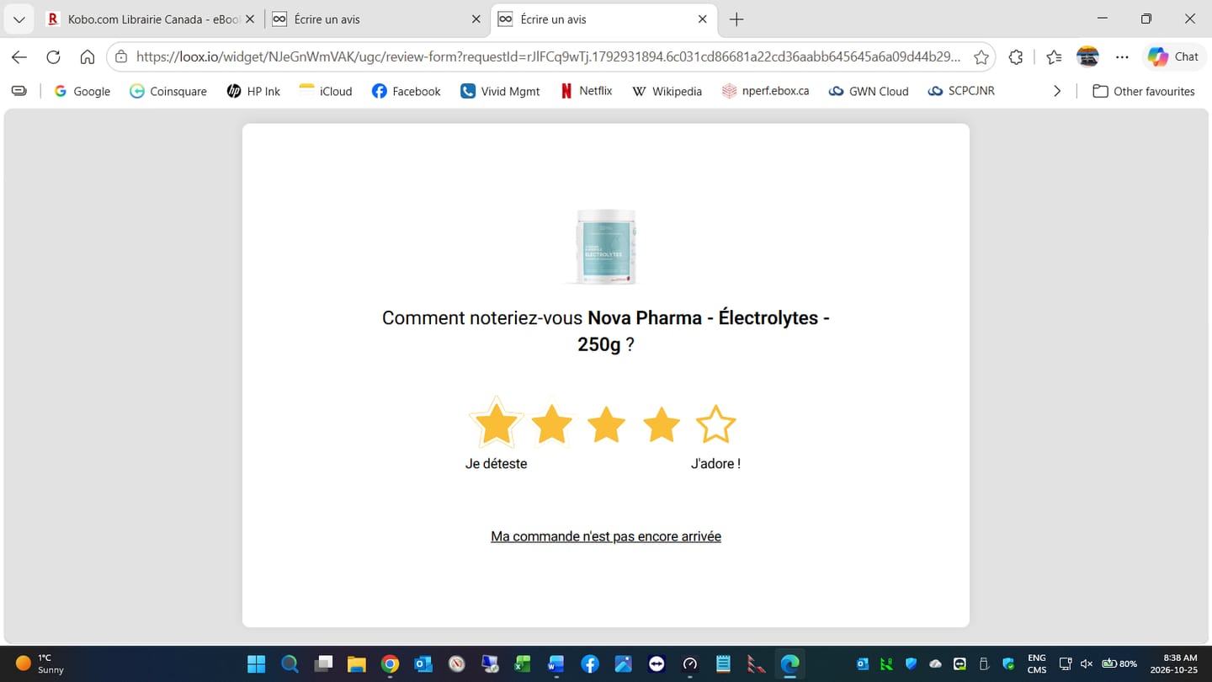Open the Netflix bookmark
The height and width of the screenshot is (682, 1212).
tap(587, 91)
